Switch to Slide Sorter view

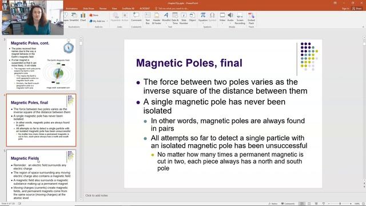coord(309,204)
